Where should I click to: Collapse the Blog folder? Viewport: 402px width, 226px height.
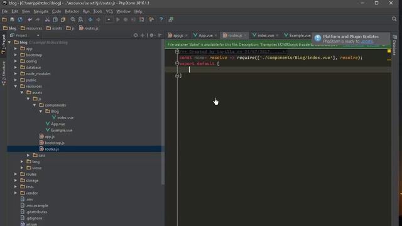(41, 112)
